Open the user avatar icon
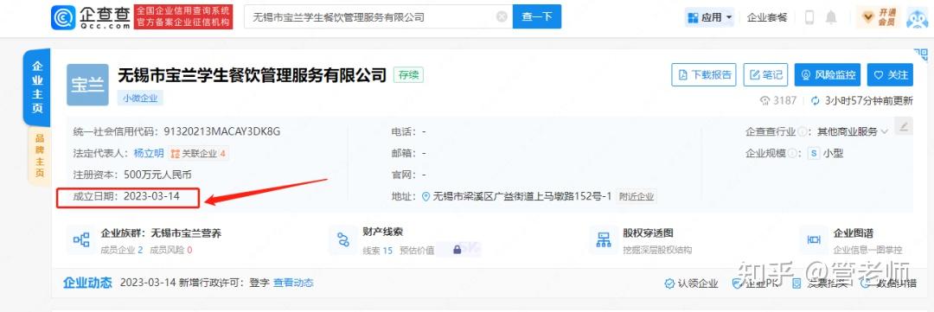 pos(918,17)
